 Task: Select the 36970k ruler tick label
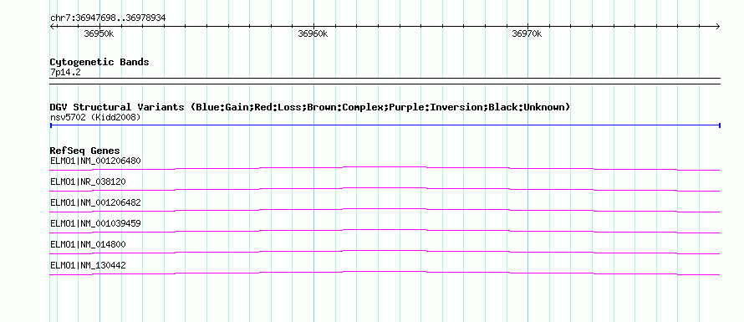[x=527, y=33]
